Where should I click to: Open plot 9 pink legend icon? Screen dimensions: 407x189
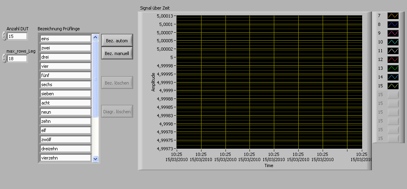(393, 33)
